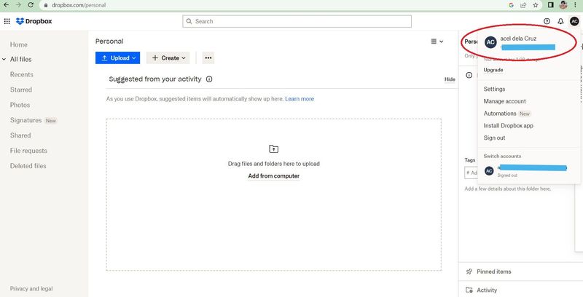
Task: Open File requests in the sidebar
Action: (28, 151)
